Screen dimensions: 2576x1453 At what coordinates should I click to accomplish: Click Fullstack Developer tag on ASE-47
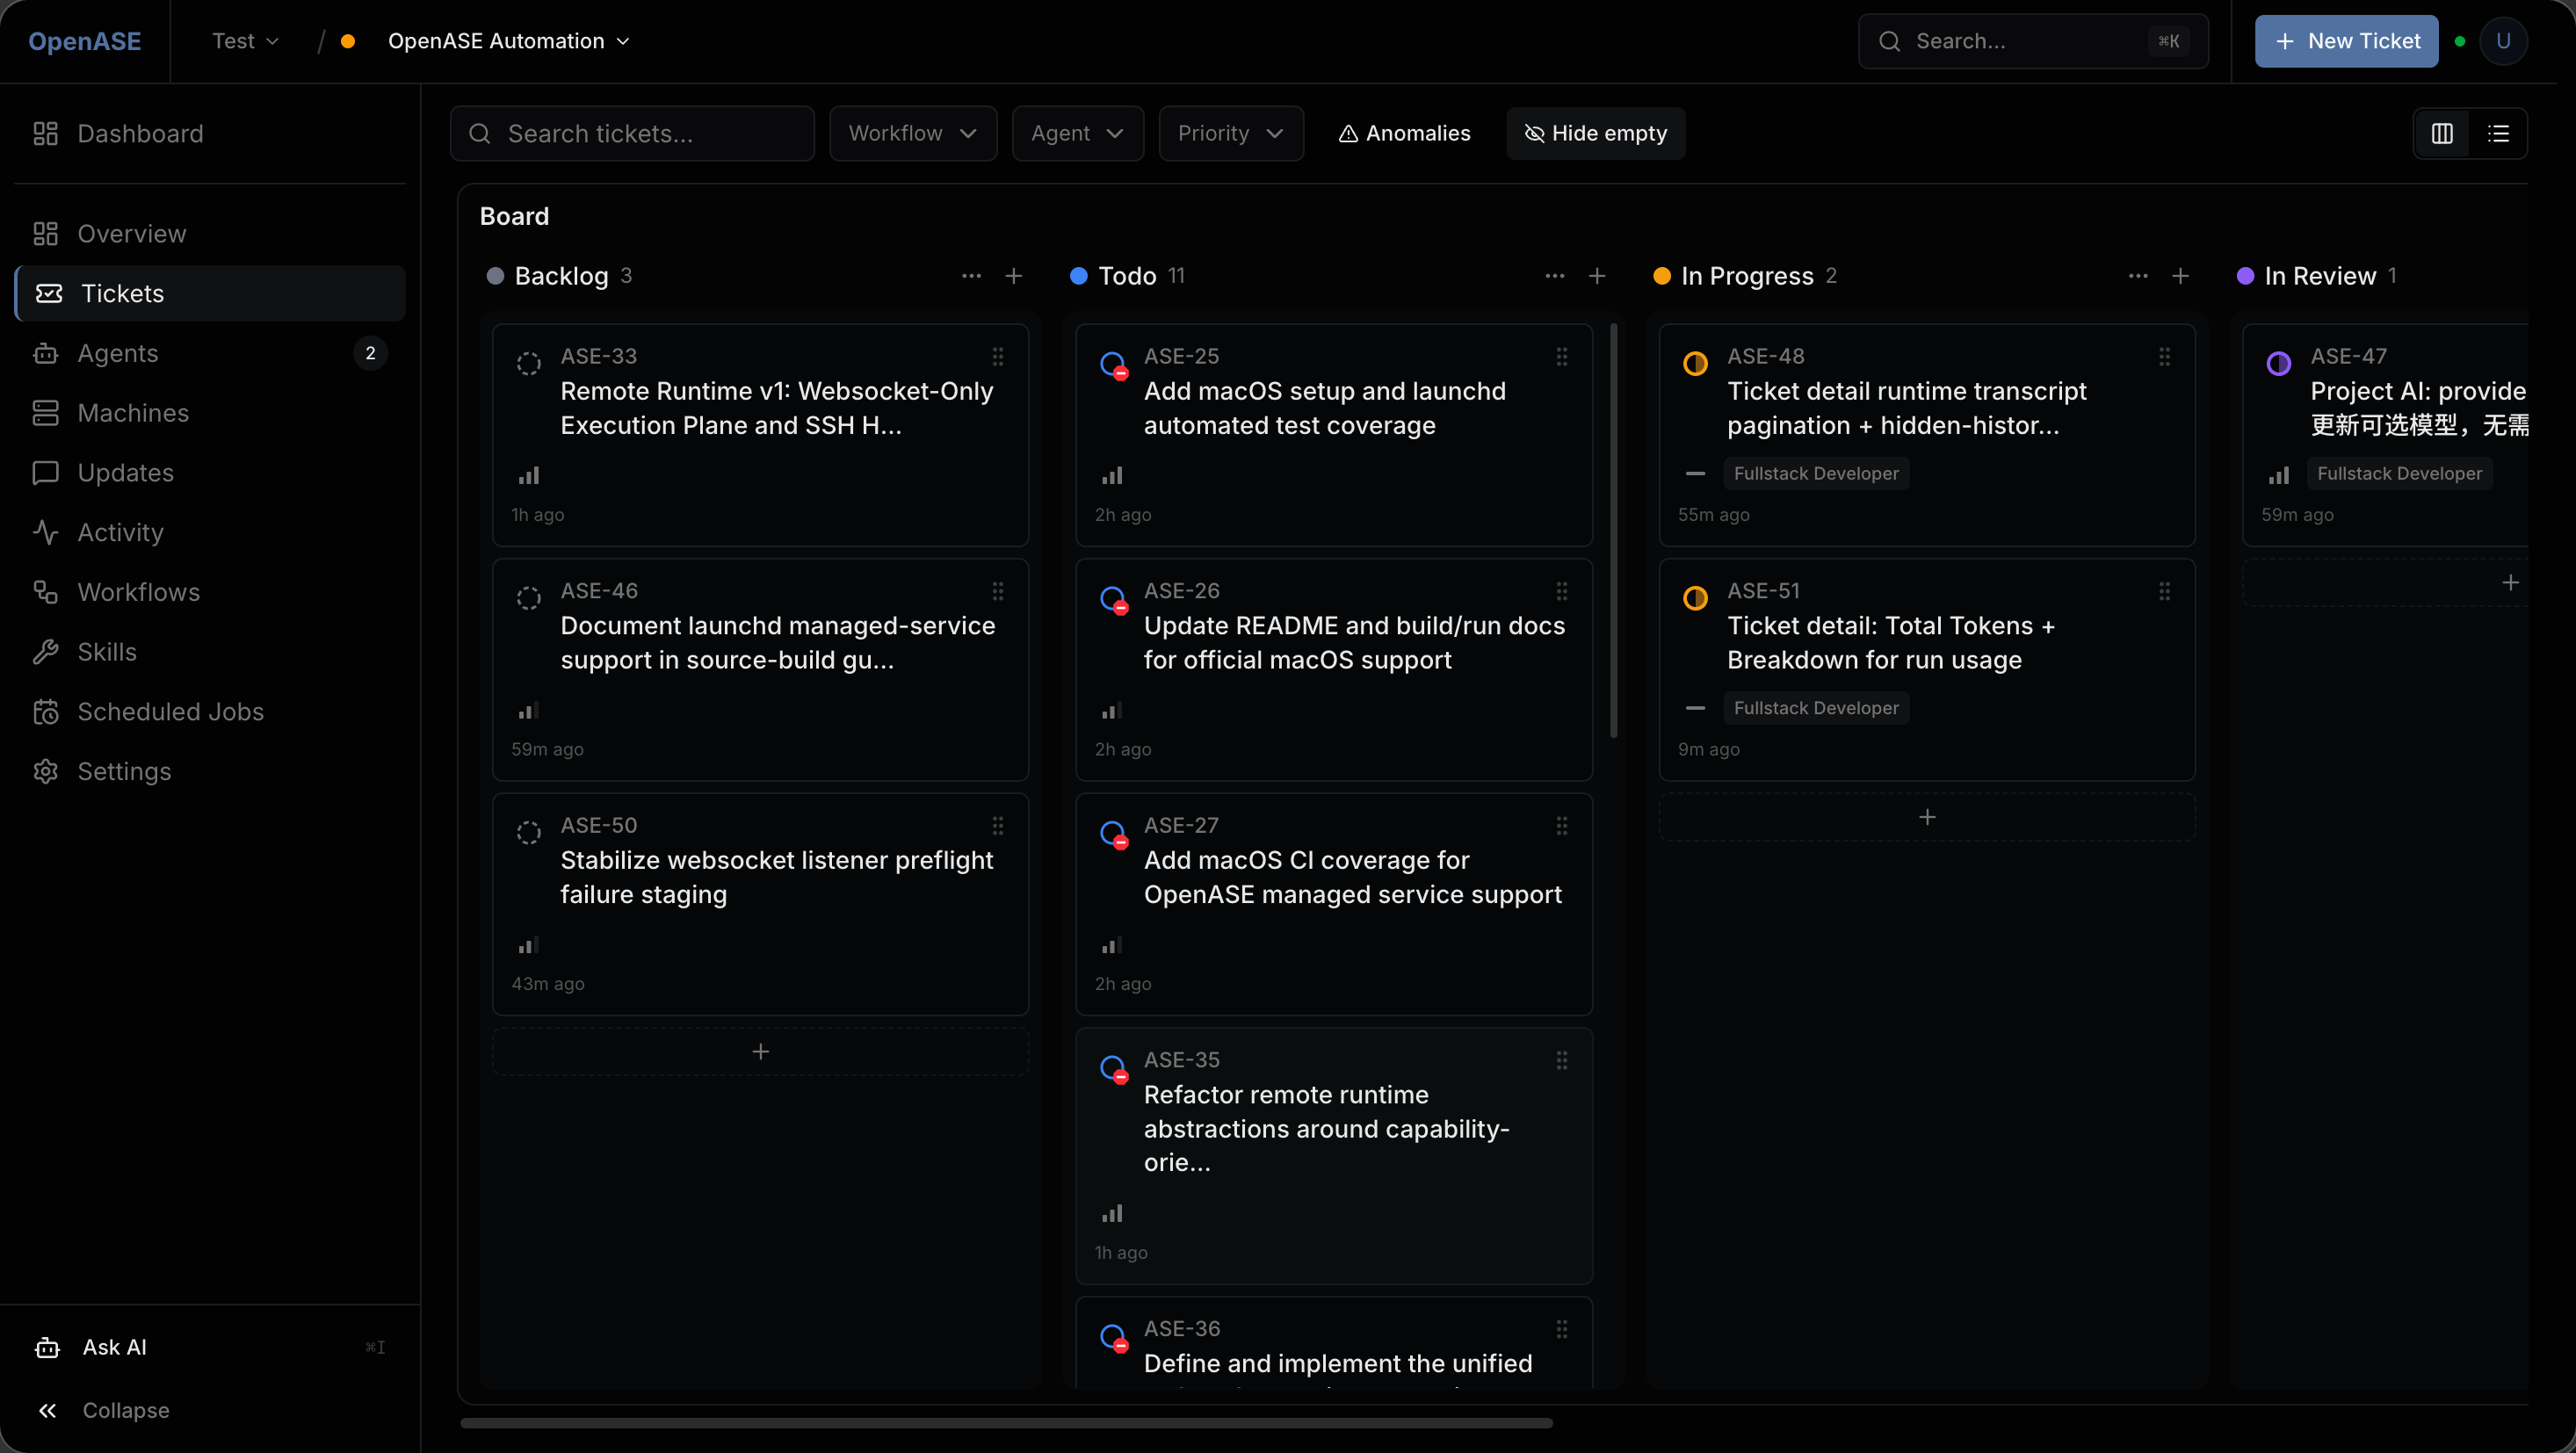pyautogui.click(x=2399, y=474)
